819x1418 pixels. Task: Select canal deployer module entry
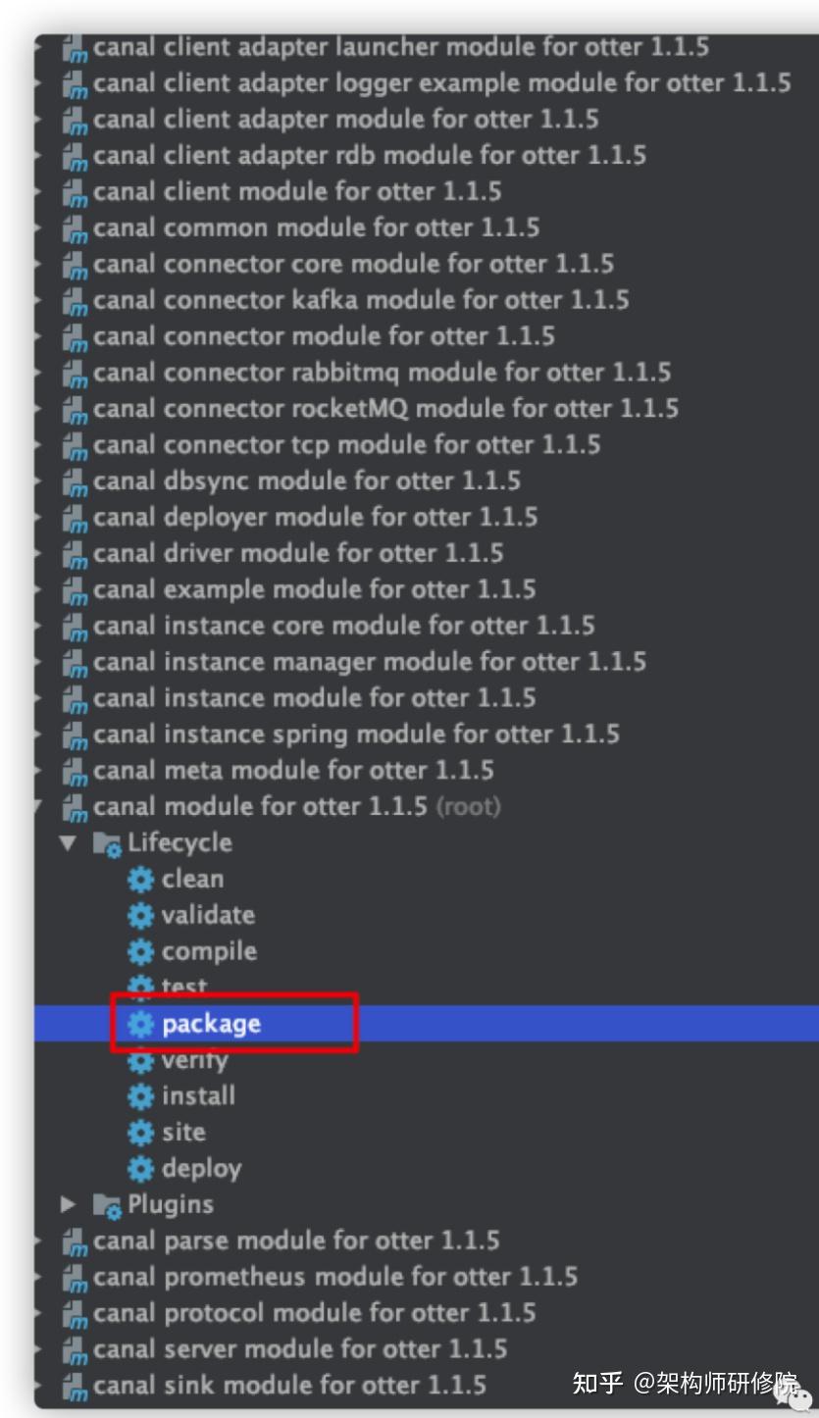(x=314, y=517)
